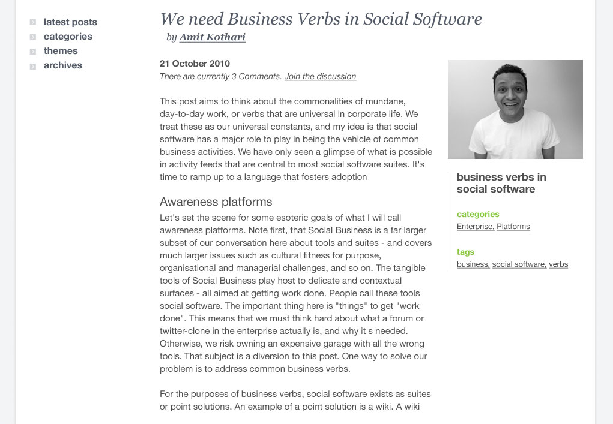613x424 pixels.
Task: Click arrow icon beside categories
Action: (33, 37)
